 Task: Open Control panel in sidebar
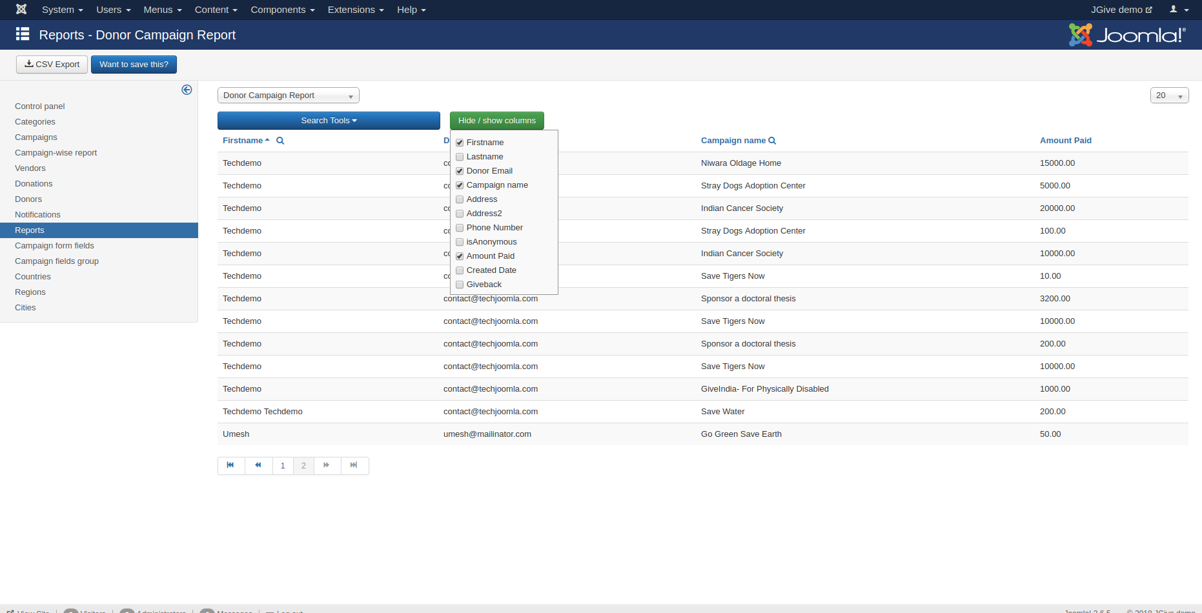click(x=40, y=106)
